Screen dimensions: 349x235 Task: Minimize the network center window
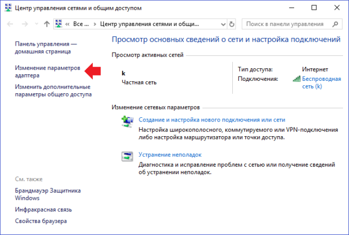[x=291, y=8]
